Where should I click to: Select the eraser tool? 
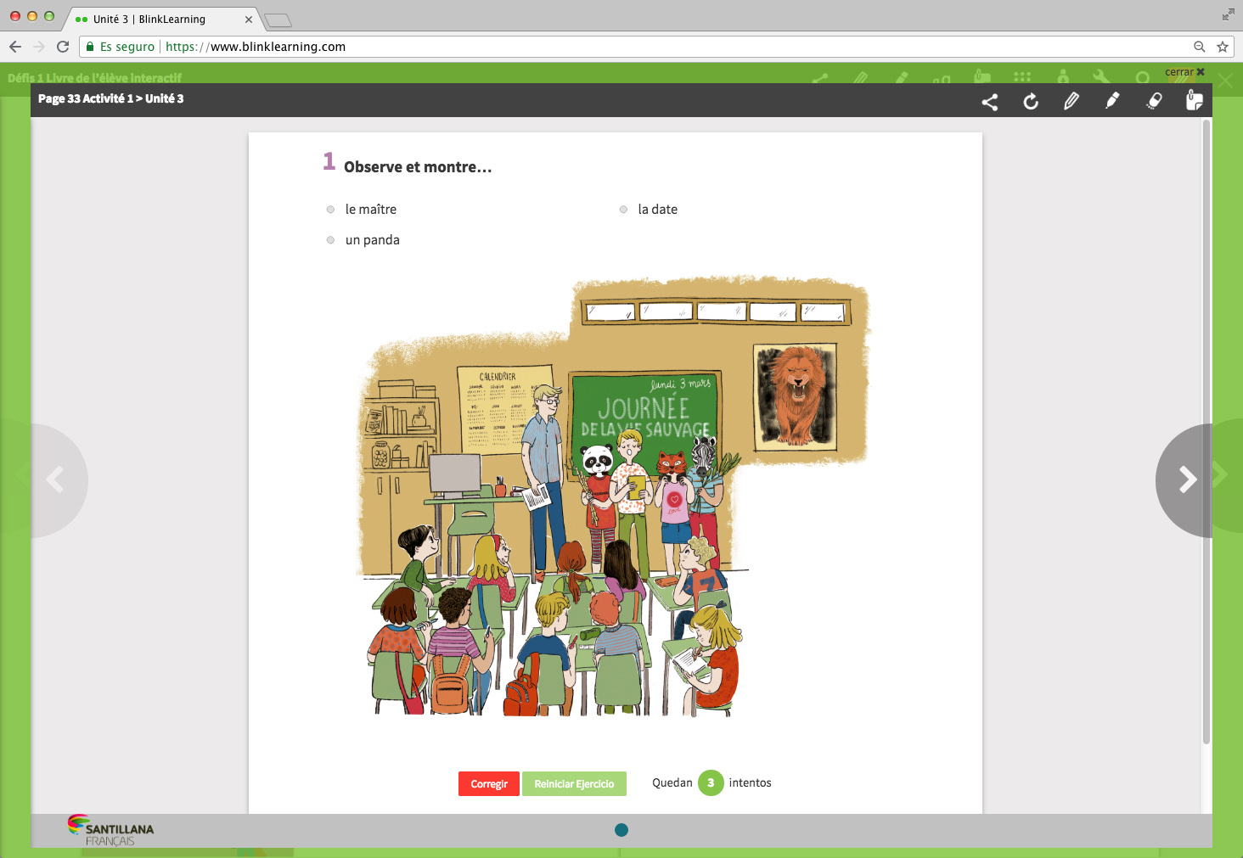tap(1154, 101)
